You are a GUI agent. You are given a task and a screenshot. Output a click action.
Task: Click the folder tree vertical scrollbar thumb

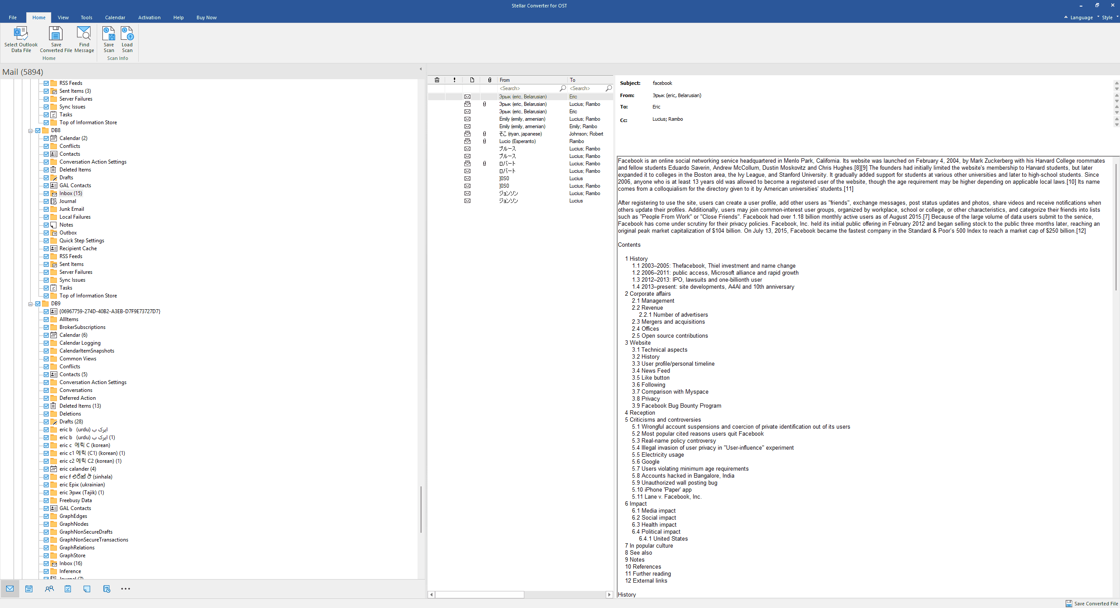[421, 509]
